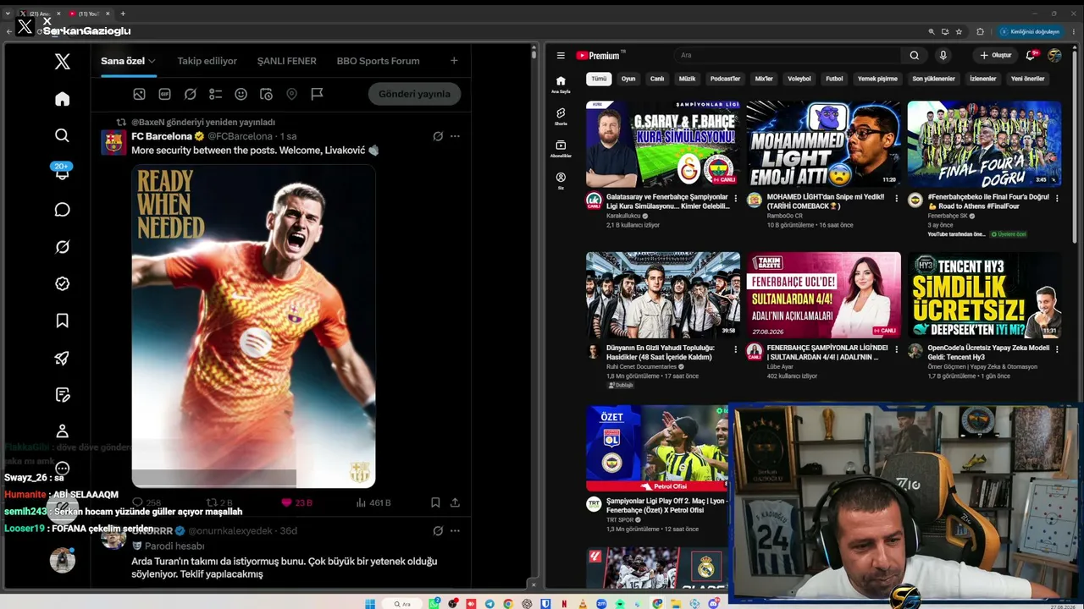Switch to ŞANLI FENER tab on X
Image resolution: width=1084 pixels, height=609 pixels.
click(x=287, y=61)
